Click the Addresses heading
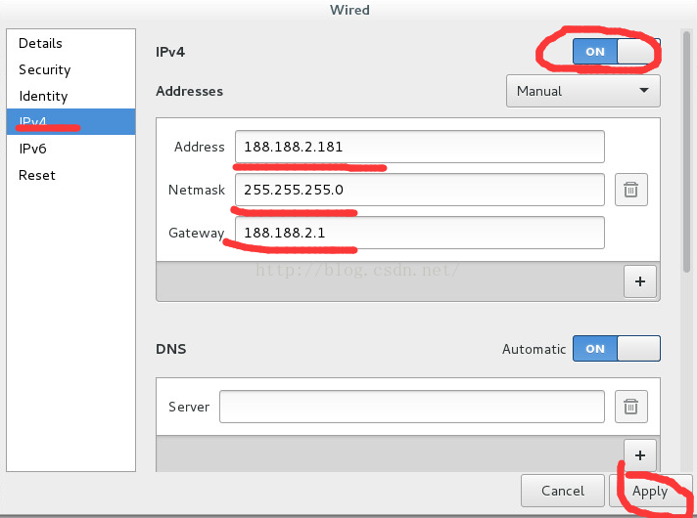The height and width of the screenshot is (518, 697). point(189,91)
